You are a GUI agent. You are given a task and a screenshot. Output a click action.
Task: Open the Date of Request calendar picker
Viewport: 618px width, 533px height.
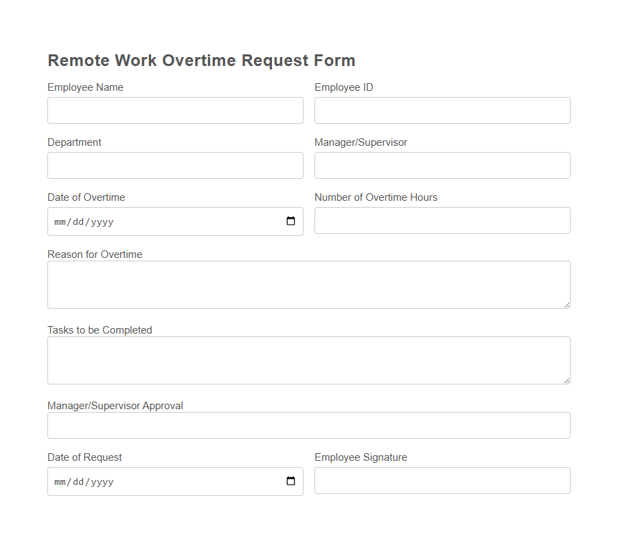[x=291, y=481]
